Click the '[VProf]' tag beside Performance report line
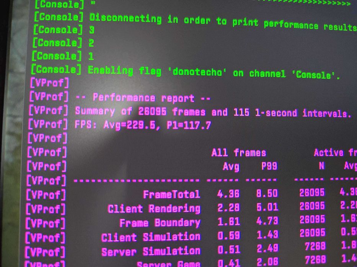The width and height of the screenshot is (357, 267). (49, 97)
